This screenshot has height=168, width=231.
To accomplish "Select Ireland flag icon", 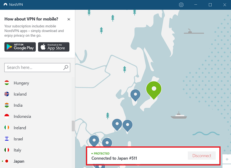I will (7, 128).
